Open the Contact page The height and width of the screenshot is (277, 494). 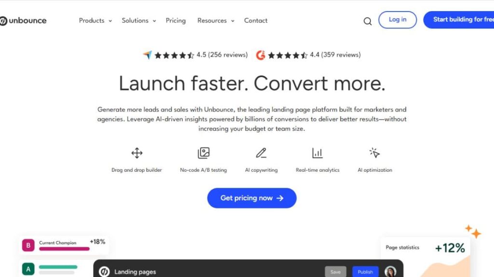[x=256, y=21]
